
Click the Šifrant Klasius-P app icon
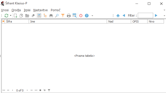click(2, 4)
